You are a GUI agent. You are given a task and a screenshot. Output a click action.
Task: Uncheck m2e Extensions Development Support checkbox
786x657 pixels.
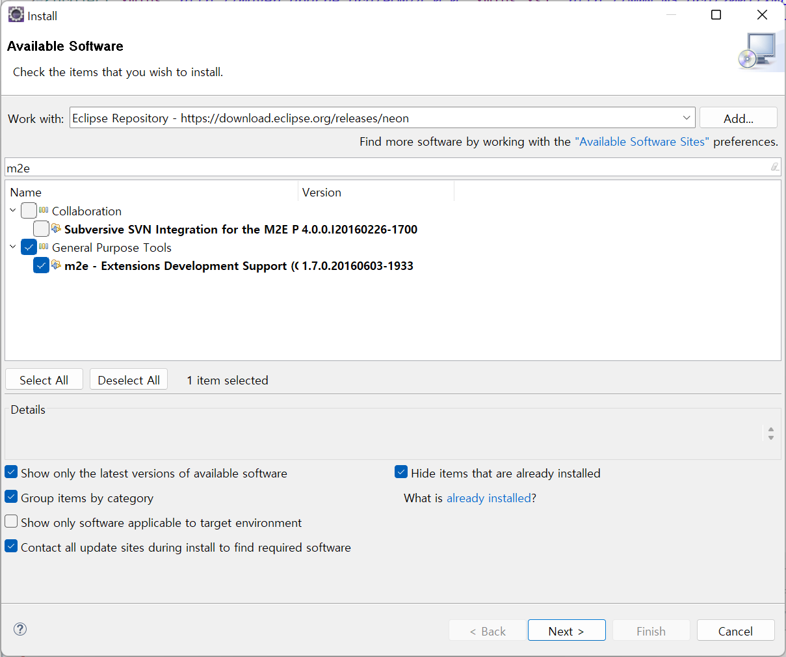(41, 265)
